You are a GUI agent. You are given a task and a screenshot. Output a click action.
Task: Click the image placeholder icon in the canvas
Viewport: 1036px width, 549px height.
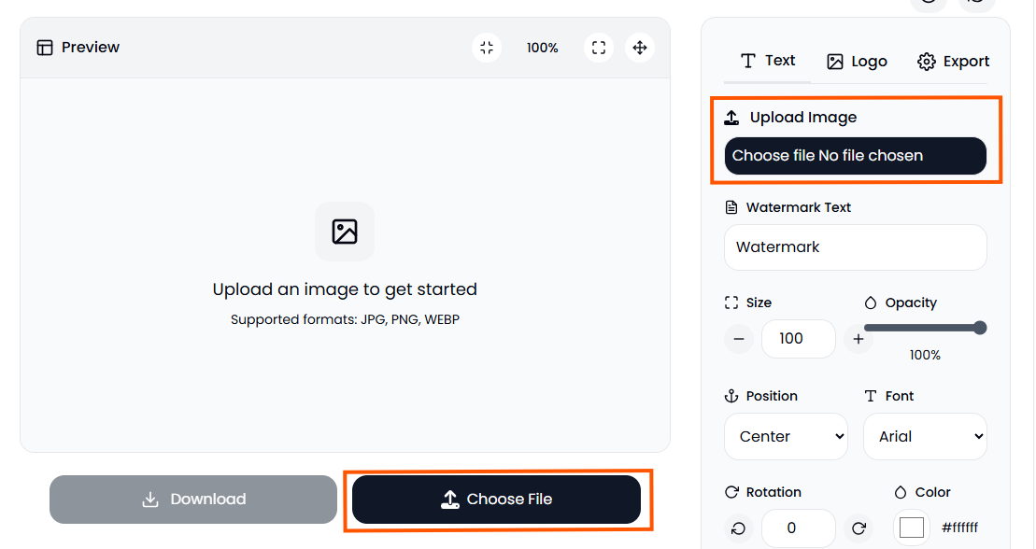pos(345,230)
